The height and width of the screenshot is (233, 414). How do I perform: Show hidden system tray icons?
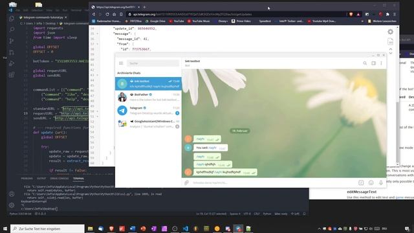[x=319, y=228]
